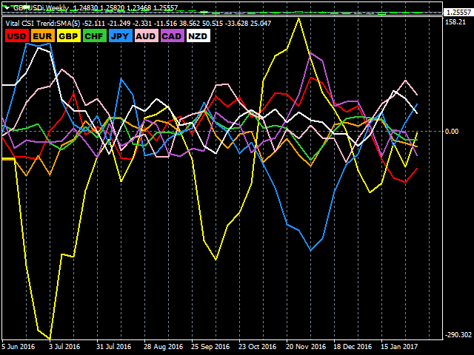
Task: Click the -290.302 scale minimum label
Action: coord(458,335)
